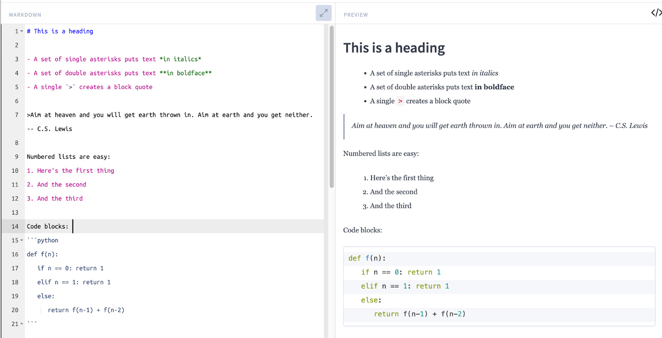Screen dimensions: 662x338
Task: Click the italic C.S. Lewis block quote in the preview
Action: coord(499,126)
